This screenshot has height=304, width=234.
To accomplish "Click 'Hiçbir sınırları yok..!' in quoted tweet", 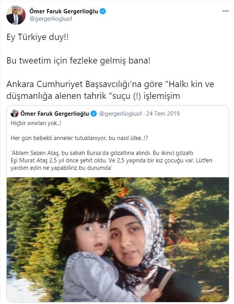I will tap(36, 123).
